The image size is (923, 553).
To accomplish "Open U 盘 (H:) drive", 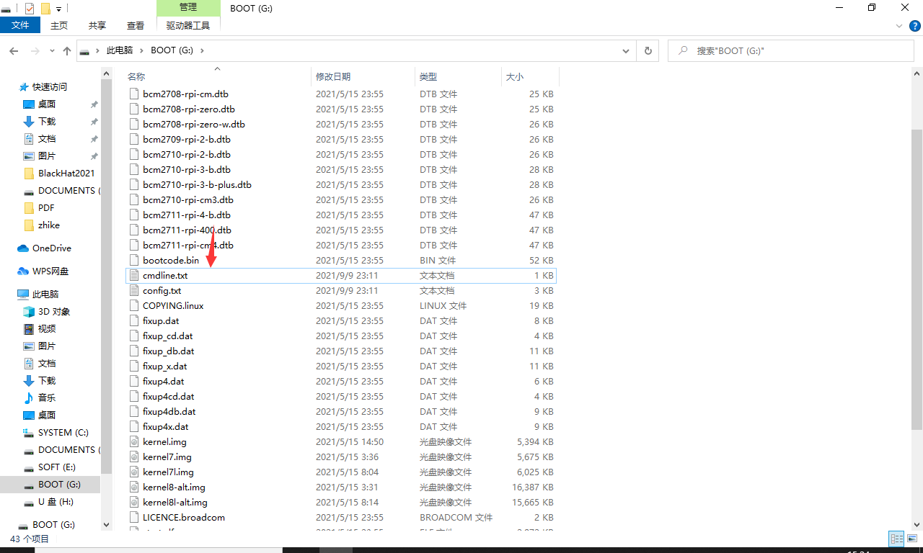I will [56, 502].
